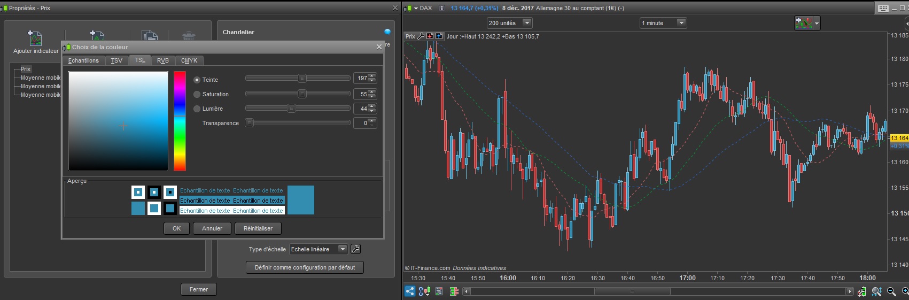
Task: Click the rainbow hue strip
Action: click(180, 121)
